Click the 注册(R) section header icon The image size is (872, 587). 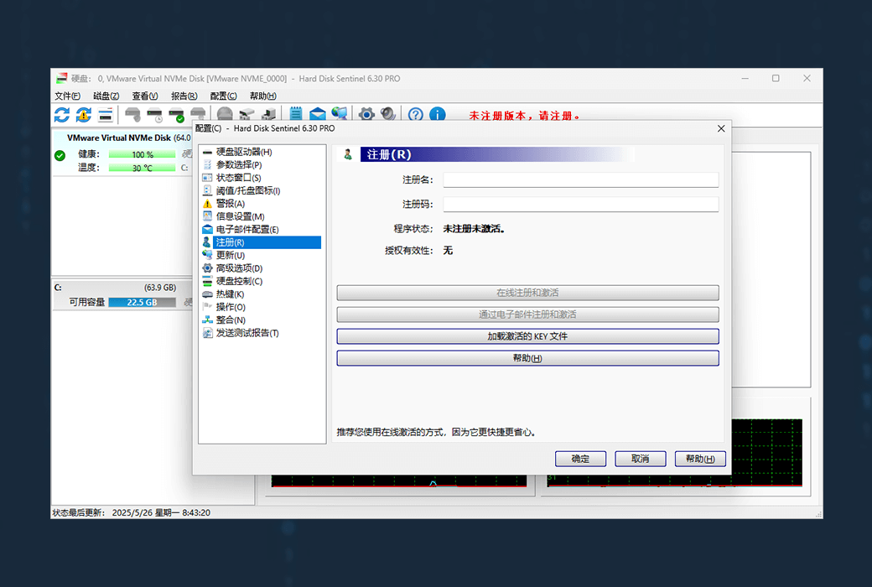348,154
